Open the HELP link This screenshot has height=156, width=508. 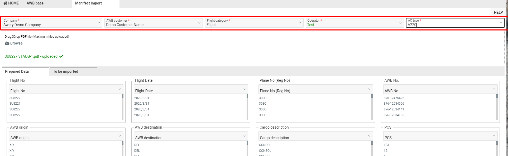click(498, 12)
